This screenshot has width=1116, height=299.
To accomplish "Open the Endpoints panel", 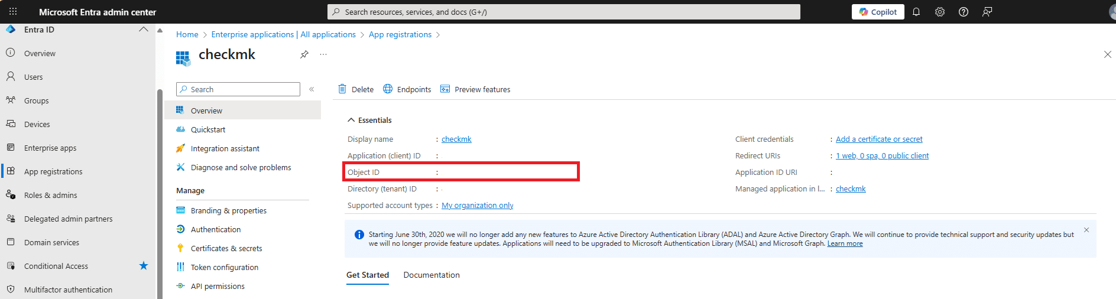I will 407,89.
